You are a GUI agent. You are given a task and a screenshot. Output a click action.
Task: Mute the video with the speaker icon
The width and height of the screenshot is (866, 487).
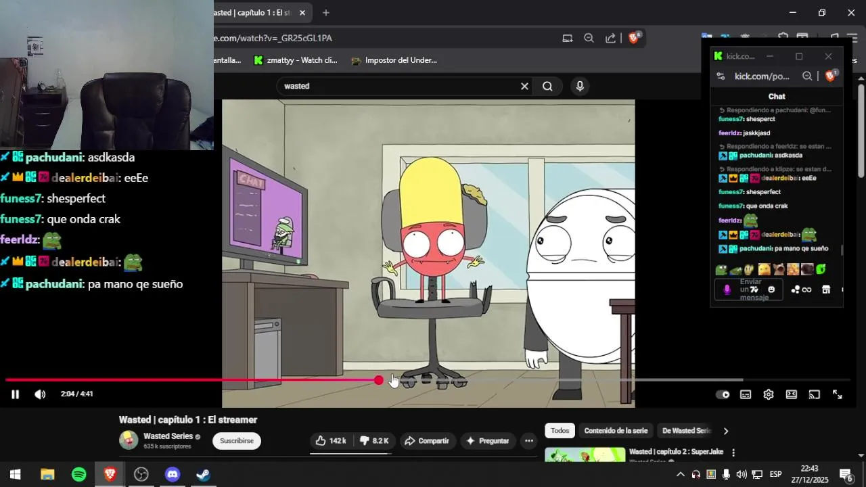(40, 394)
